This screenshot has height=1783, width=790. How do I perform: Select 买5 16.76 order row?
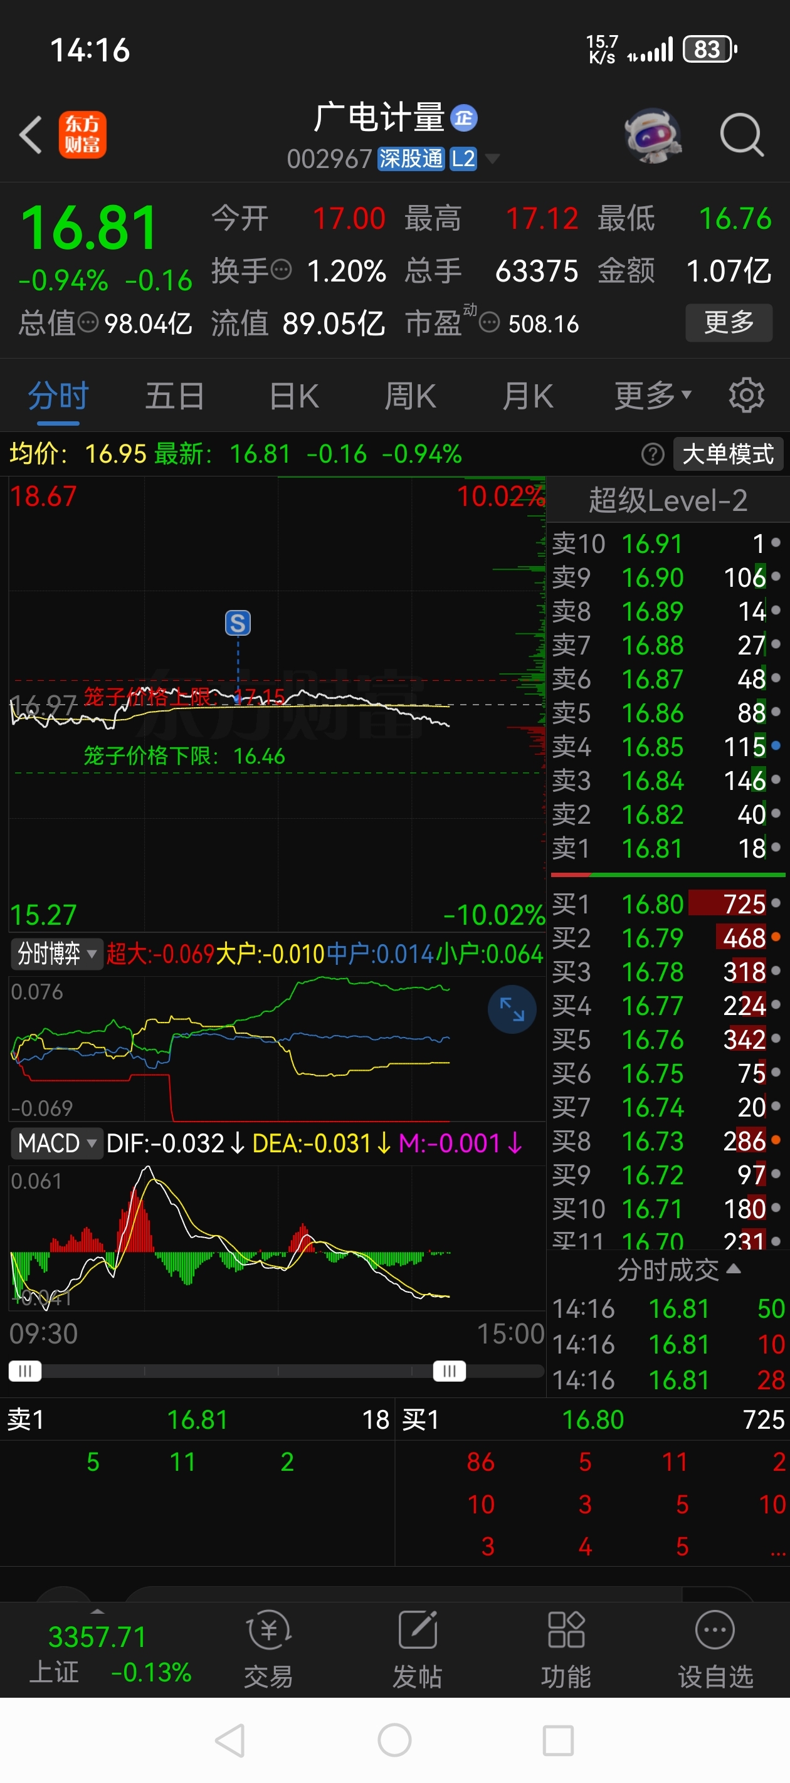[668, 1039]
